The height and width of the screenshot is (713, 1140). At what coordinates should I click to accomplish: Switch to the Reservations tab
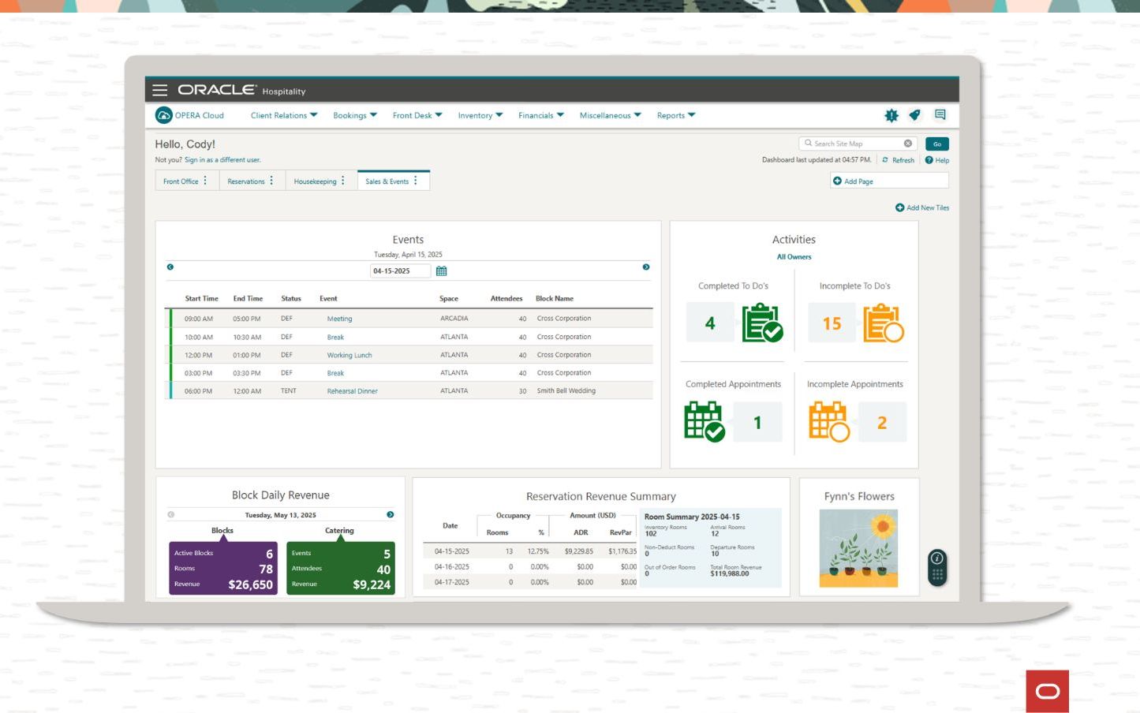(246, 181)
